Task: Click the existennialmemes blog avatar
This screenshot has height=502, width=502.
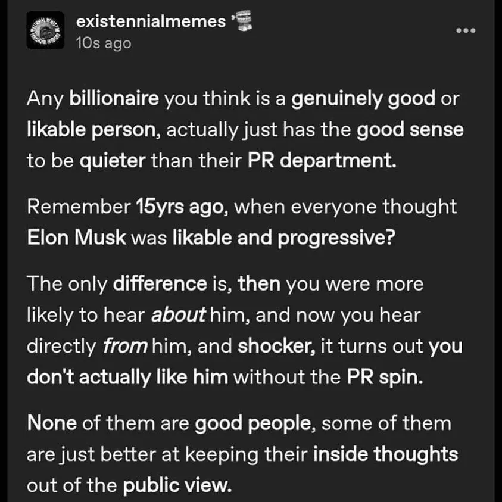Action: pyautogui.click(x=45, y=32)
